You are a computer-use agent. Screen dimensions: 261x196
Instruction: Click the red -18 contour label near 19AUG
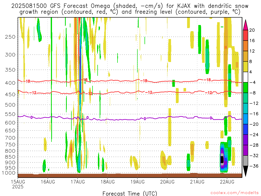coord(144,81)
